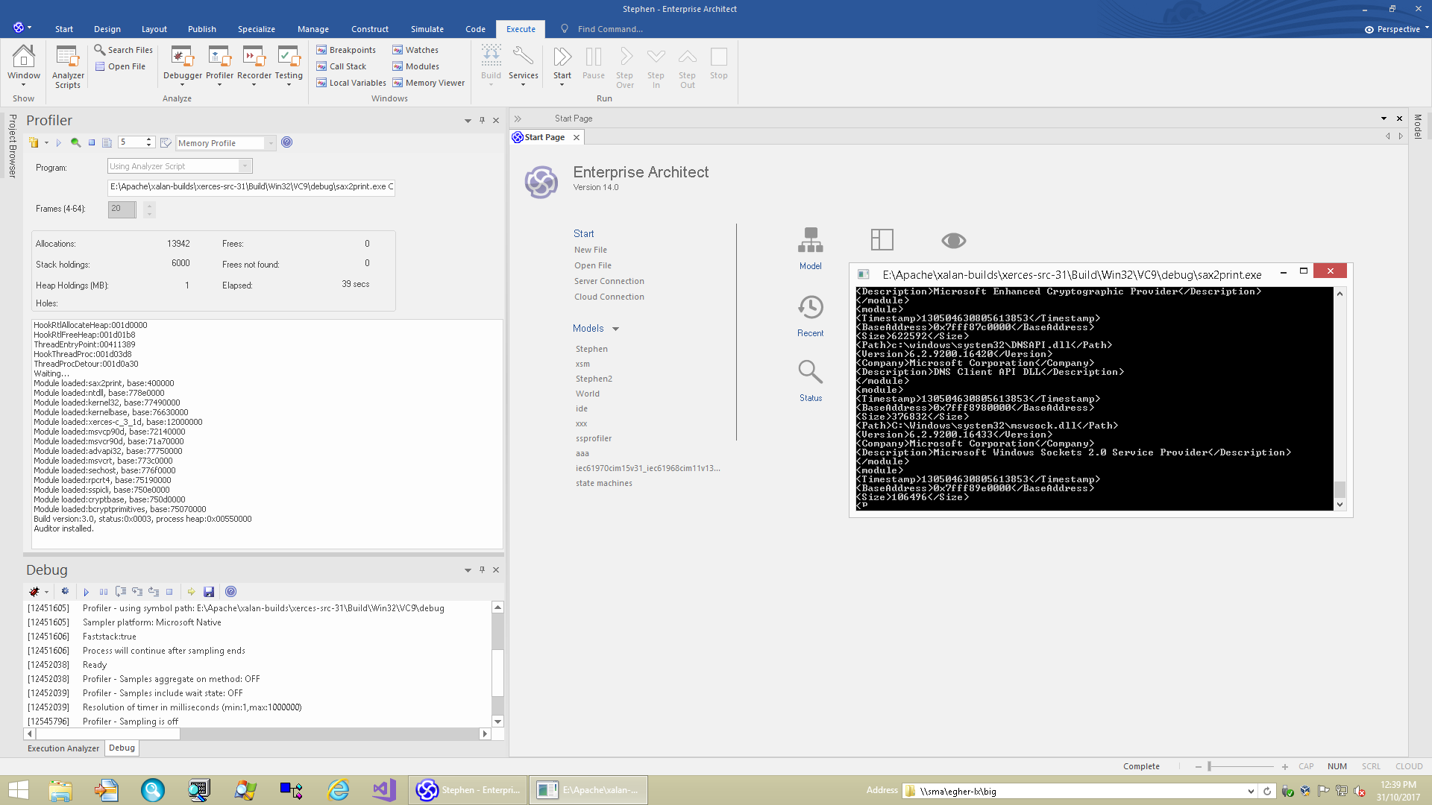Open the Memory Profile dropdown
The width and height of the screenshot is (1432, 805).
click(271, 142)
